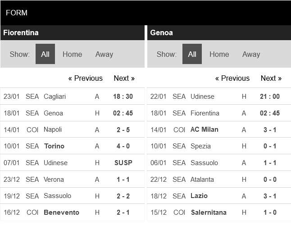The width and height of the screenshot is (291, 226).
Task: Click AC Milan in Genoa's list
Action: (205, 129)
